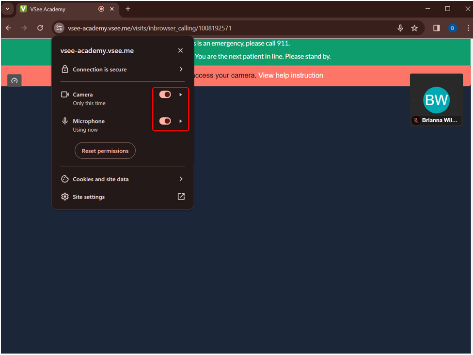Viewport: 473px width, 355px height.
Task: Click the 'Only this time' text
Action: [x=89, y=103]
